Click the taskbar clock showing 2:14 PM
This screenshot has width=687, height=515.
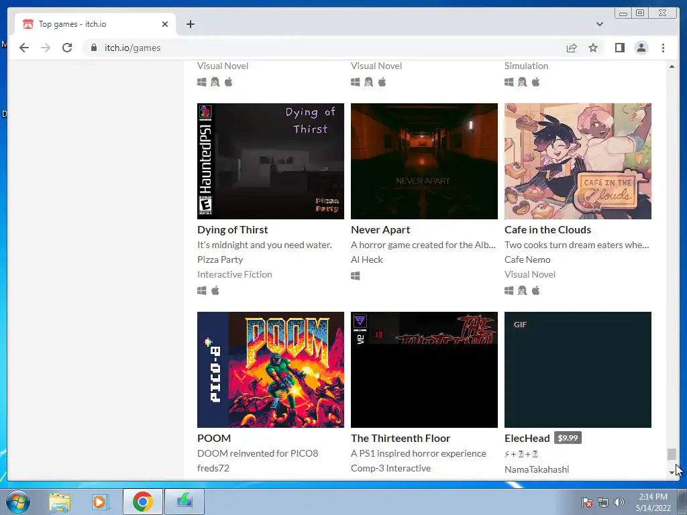pyautogui.click(x=653, y=502)
